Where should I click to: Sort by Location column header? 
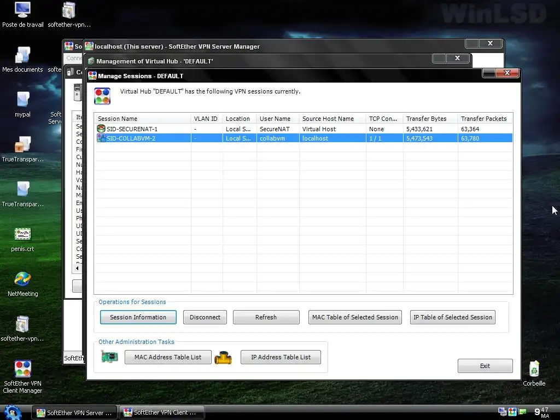click(x=240, y=119)
